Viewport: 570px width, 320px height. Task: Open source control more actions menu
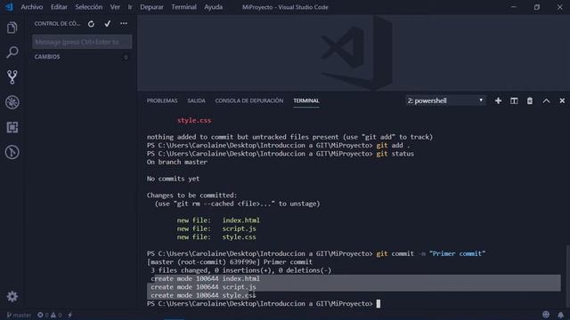[x=124, y=24]
